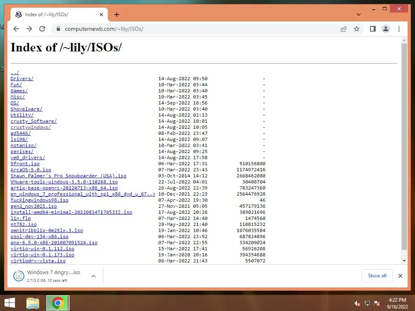
Task: Download virtio-win-0.1.173.iso
Action: [x=42, y=255]
